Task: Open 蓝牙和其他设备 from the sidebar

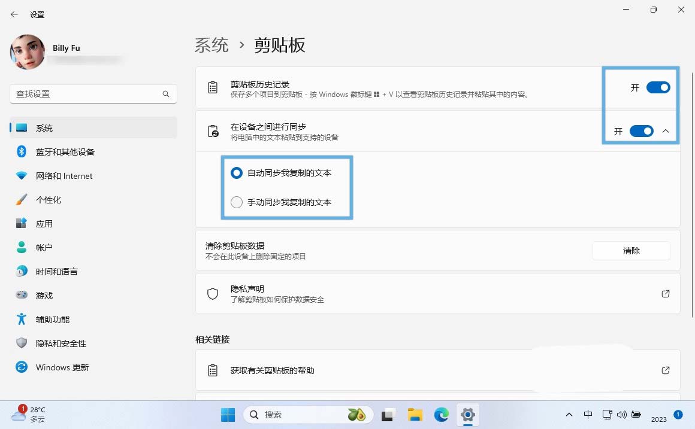Action: 65,152
